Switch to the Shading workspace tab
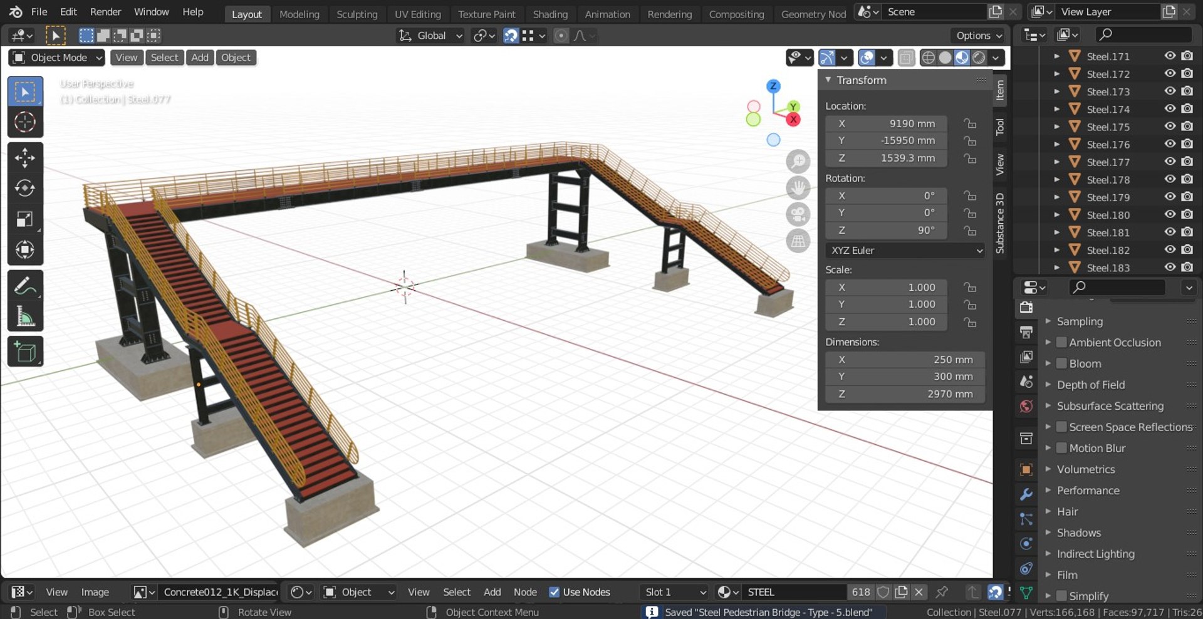Viewport: 1203px width, 619px height. [x=549, y=14]
